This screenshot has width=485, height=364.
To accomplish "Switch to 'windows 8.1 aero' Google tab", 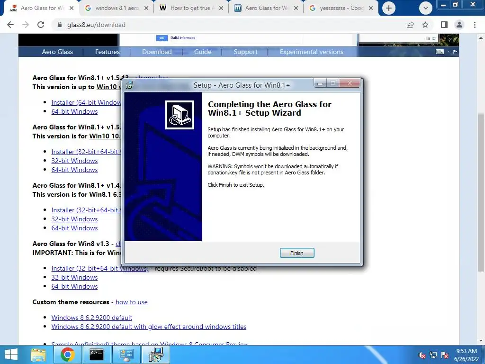I will click(x=117, y=8).
